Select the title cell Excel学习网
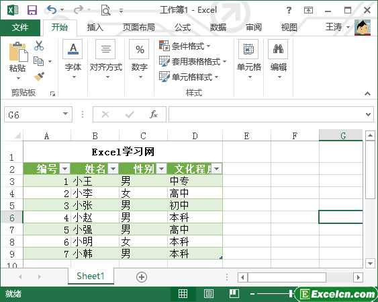The image size is (378, 302). pos(123,152)
